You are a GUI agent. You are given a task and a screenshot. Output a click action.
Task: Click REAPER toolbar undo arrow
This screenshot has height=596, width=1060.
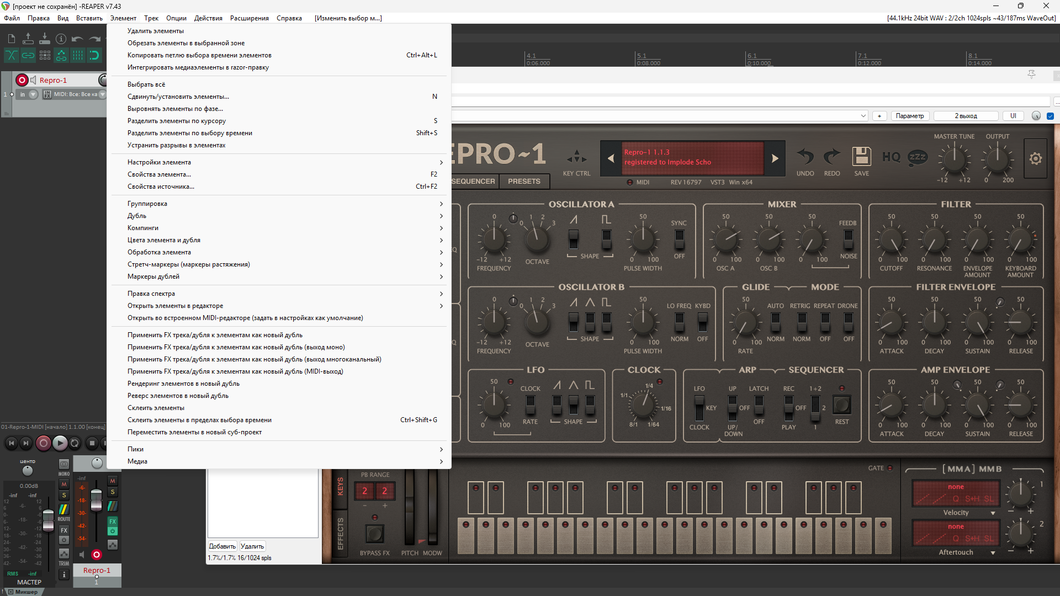tap(78, 39)
